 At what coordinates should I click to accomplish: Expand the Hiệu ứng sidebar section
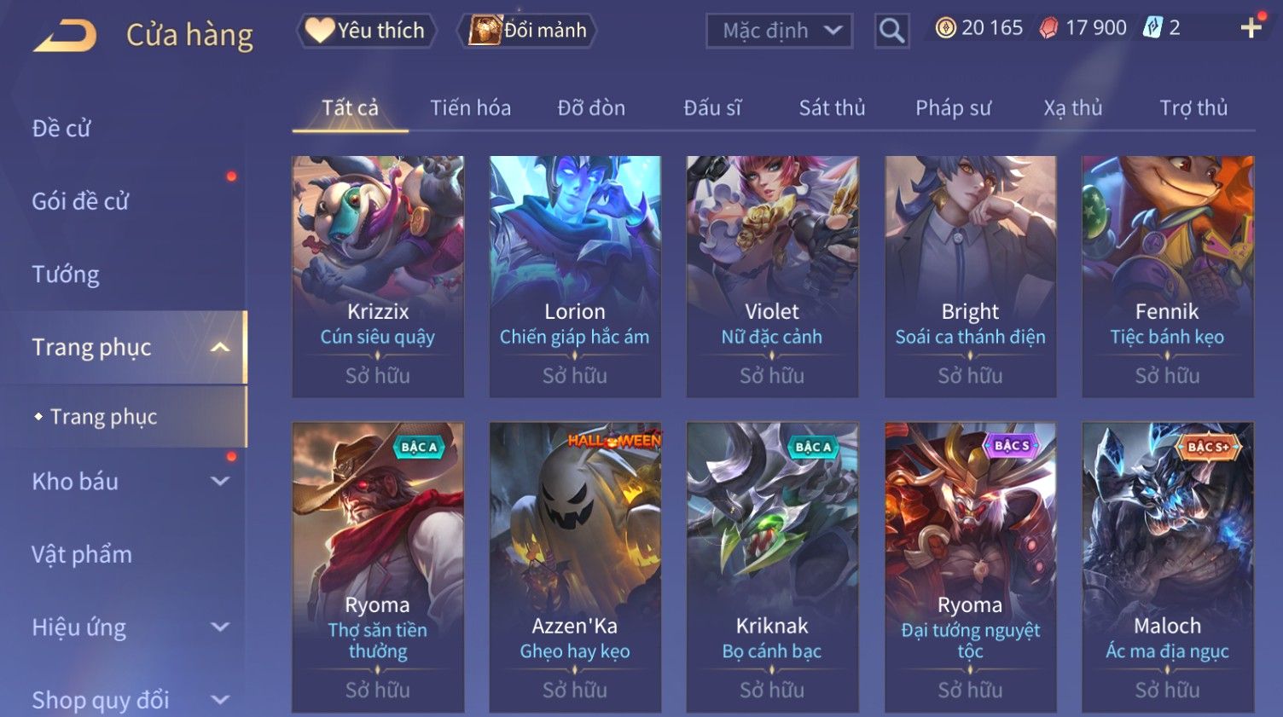(x=220, y=627)
